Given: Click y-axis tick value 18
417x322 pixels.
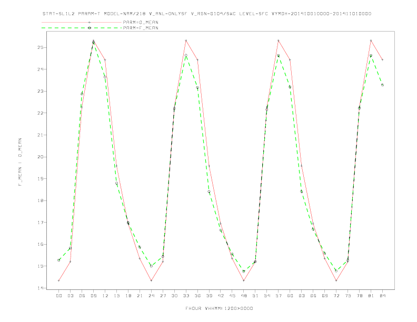Looking at the screenshot, I should [x=40, y=200].
